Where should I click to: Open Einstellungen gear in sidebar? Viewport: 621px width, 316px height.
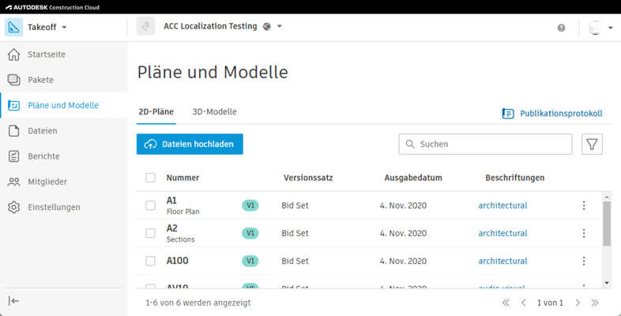pos(53,207)
